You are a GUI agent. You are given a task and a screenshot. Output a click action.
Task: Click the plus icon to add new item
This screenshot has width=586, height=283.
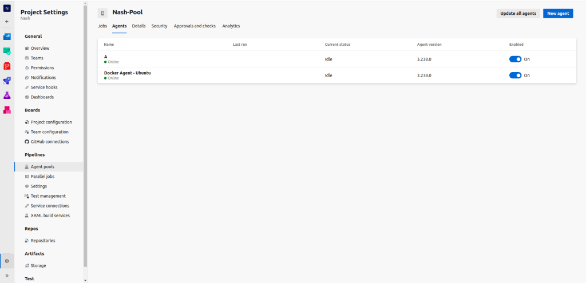click(7, 22)
